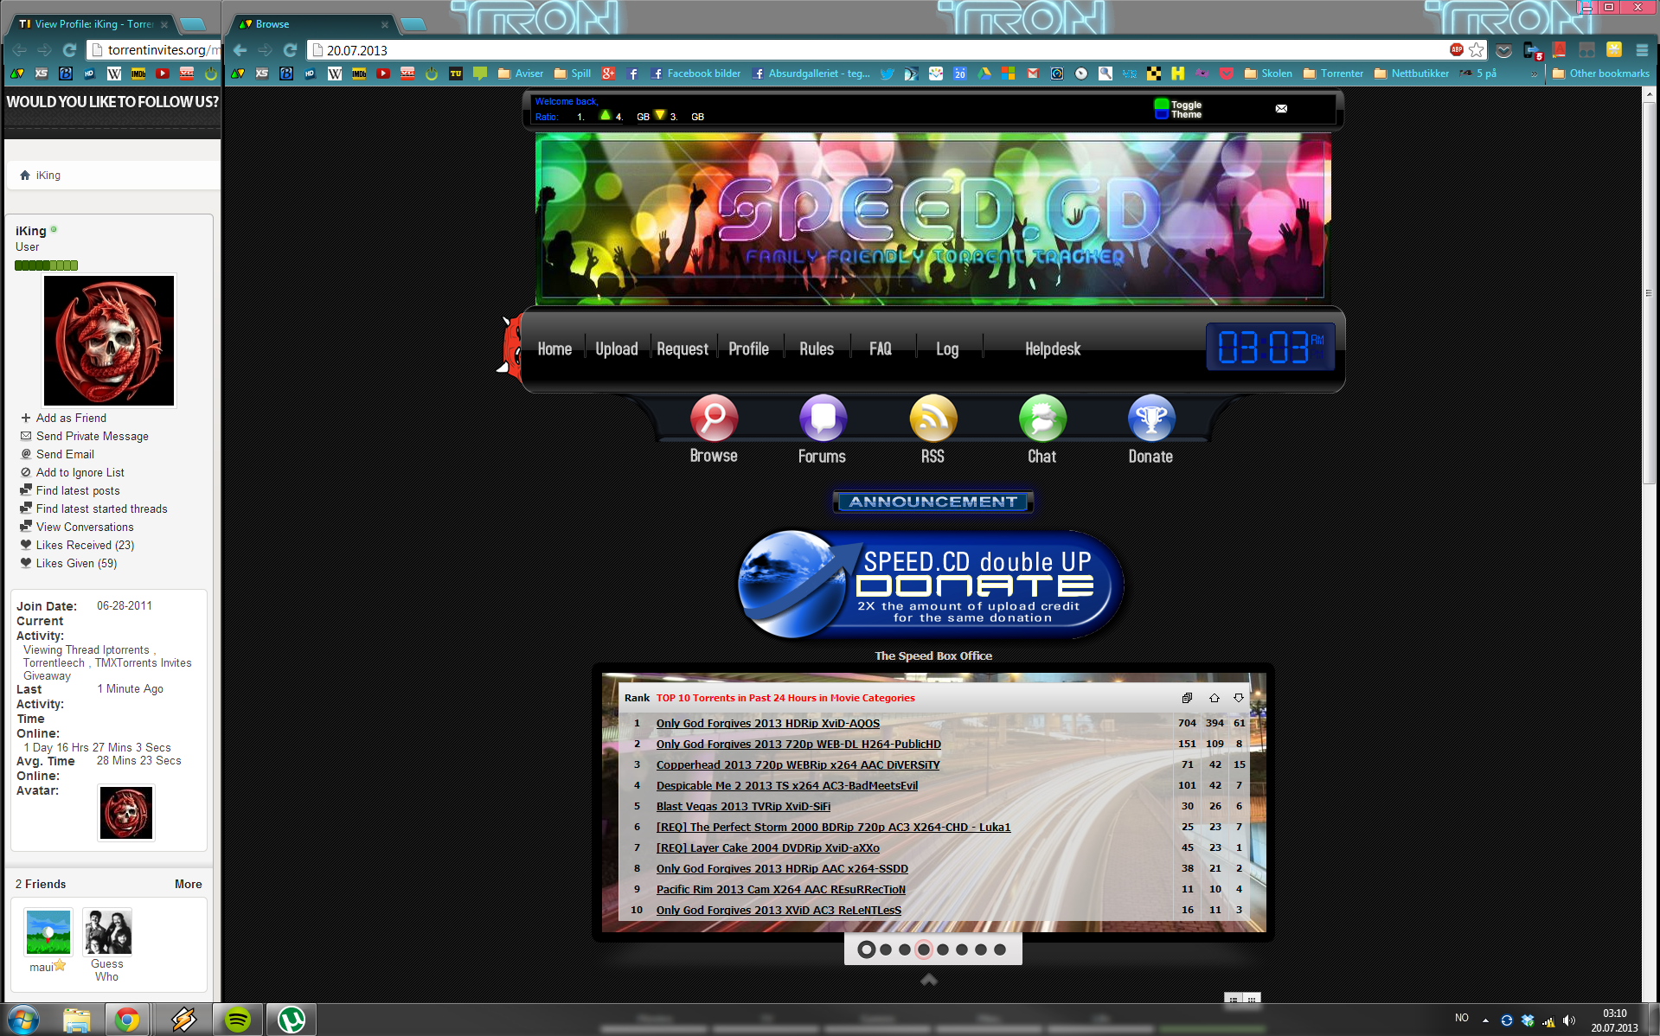1660x1036 pixels.
Task: Click Add as Friend link
Action: [x=71, y=418]
